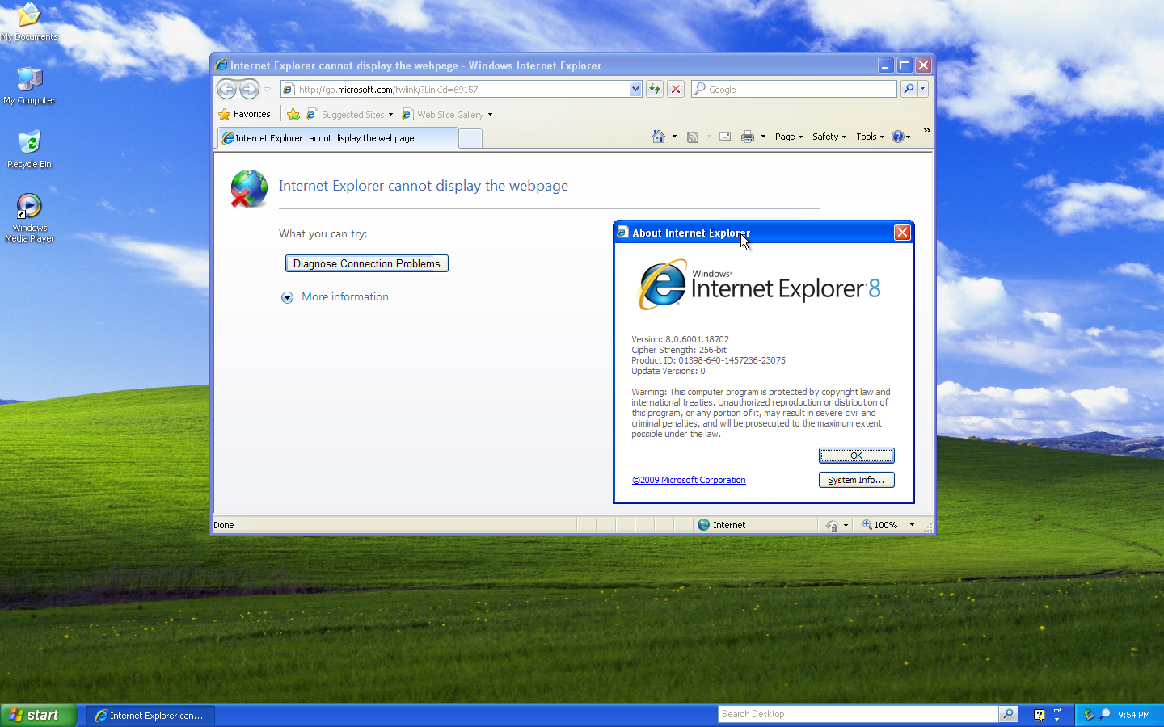Click the 'Done' status bar text

click(224, 525)
